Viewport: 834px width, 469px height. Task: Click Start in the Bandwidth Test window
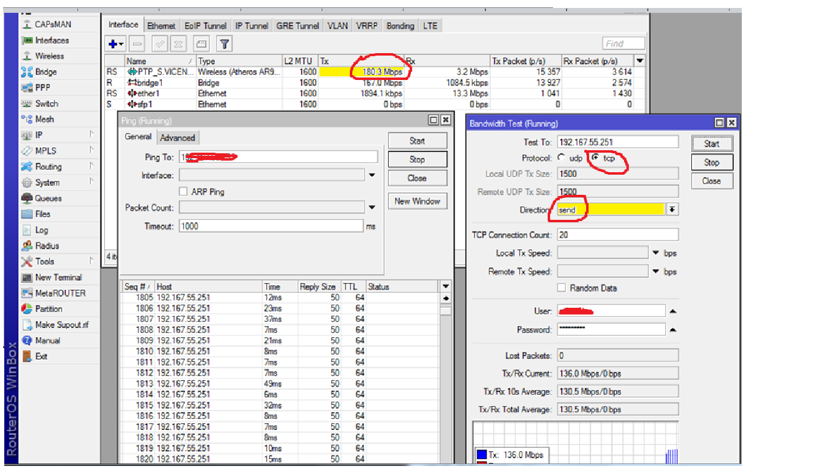(712, 144)
